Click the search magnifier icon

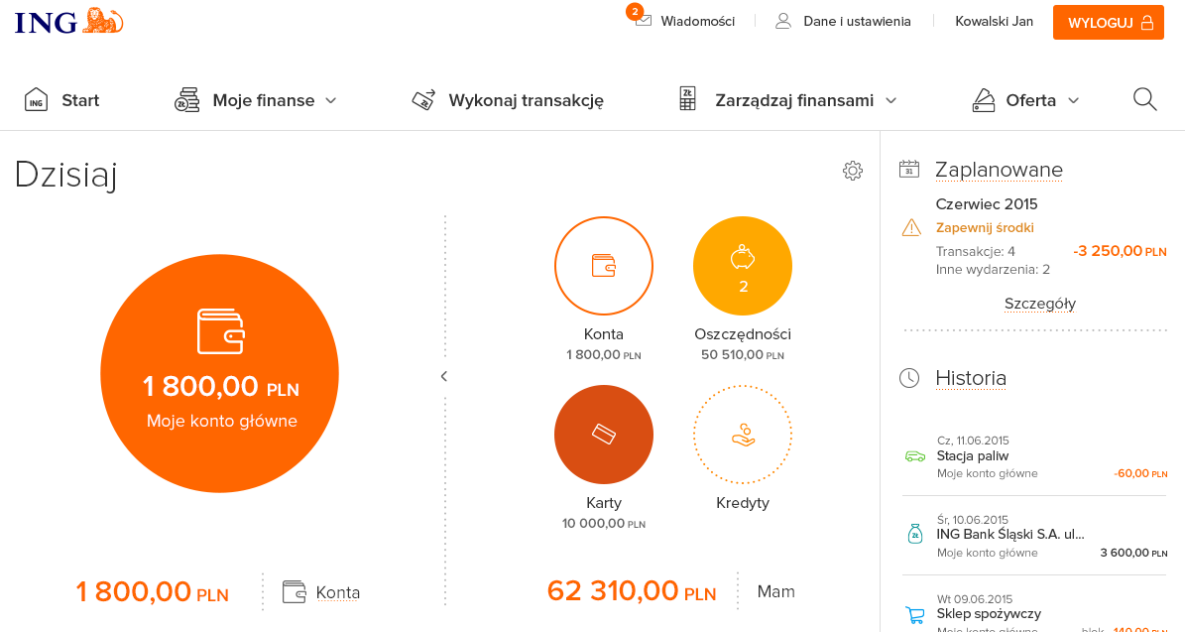pos(1144,99)
